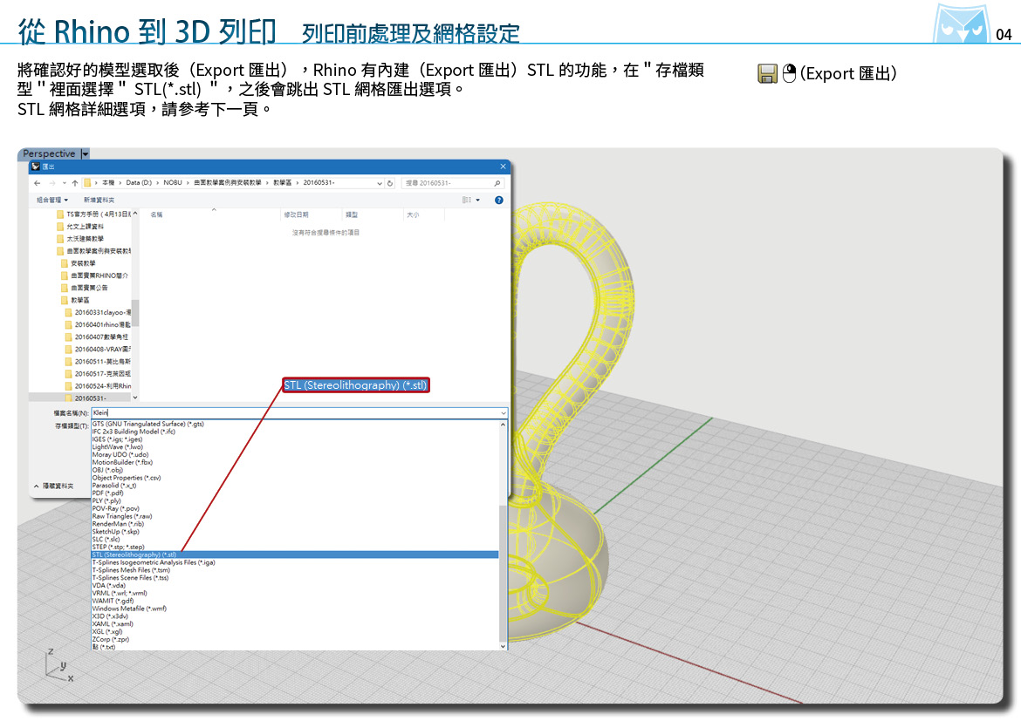Select the 安裝教學 folder in the tree

pos(79,263)
